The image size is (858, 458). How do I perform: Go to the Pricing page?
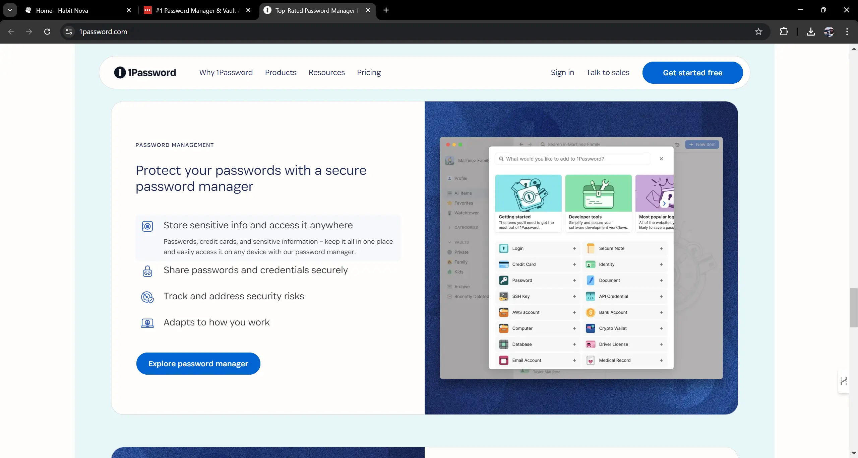[369, 72]
